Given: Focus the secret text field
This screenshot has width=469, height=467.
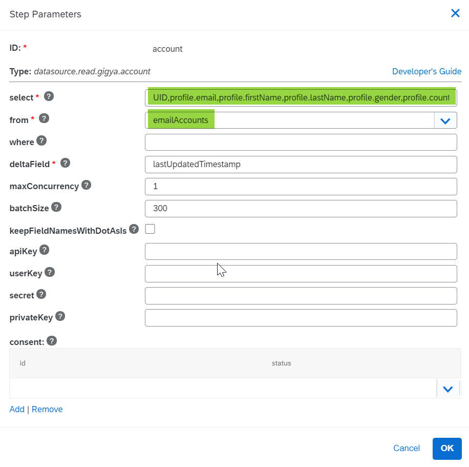Looking at the screenshot, I should 301,296.
